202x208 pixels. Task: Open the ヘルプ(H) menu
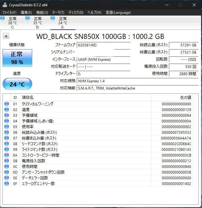click(94, 13)
